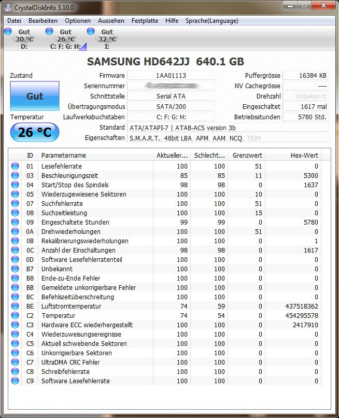Click status orb of Suchfehlerrate row
The width and height of the screenshot is (339, 418).
[x=15, y=203]
